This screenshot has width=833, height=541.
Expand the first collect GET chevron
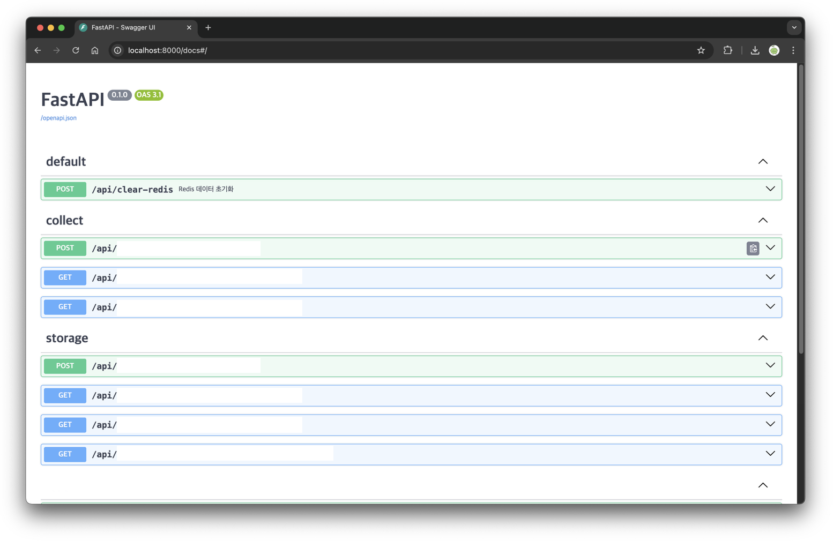click(770, 277)
